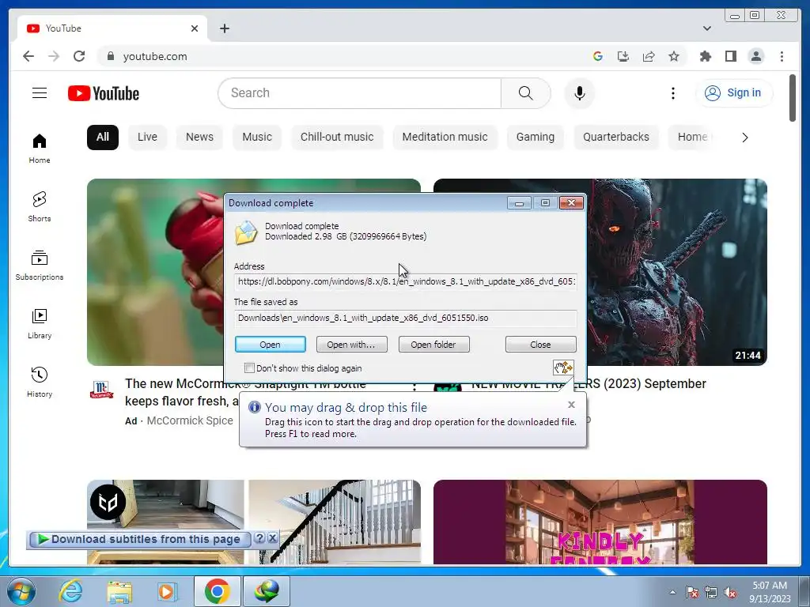
Task: Click Open with... button
Action: (x=351, y=345)
